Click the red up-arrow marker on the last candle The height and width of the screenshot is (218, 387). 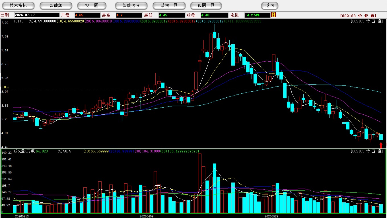click(x=381, y=145)
